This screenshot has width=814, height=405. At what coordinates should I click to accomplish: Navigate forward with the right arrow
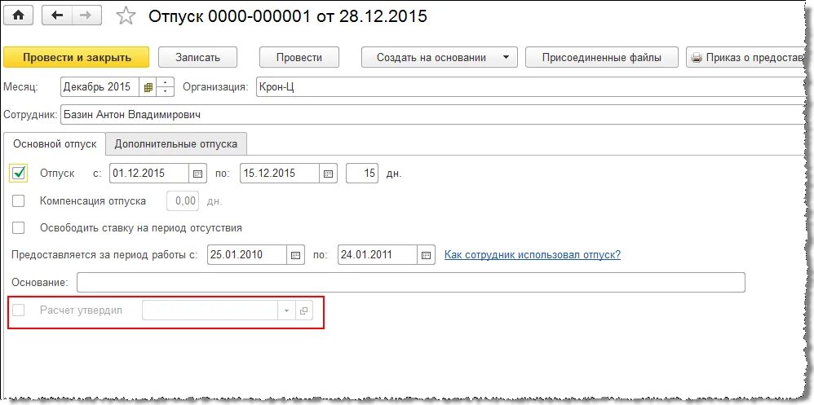pyautogui.click(x=86, y=15)
